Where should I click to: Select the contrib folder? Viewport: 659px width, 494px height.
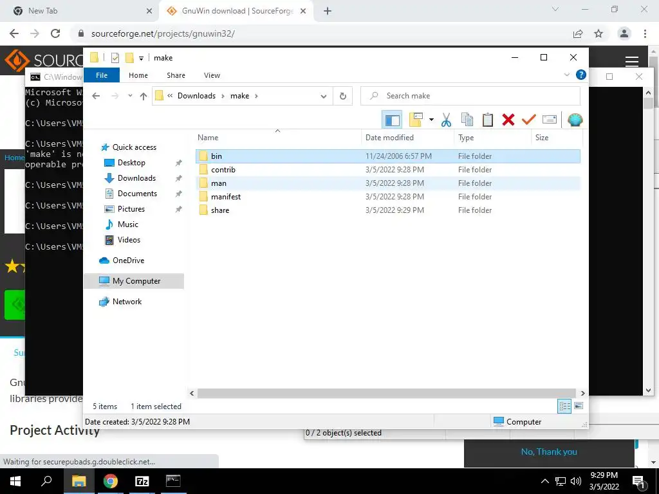click(x=388, y=170)
